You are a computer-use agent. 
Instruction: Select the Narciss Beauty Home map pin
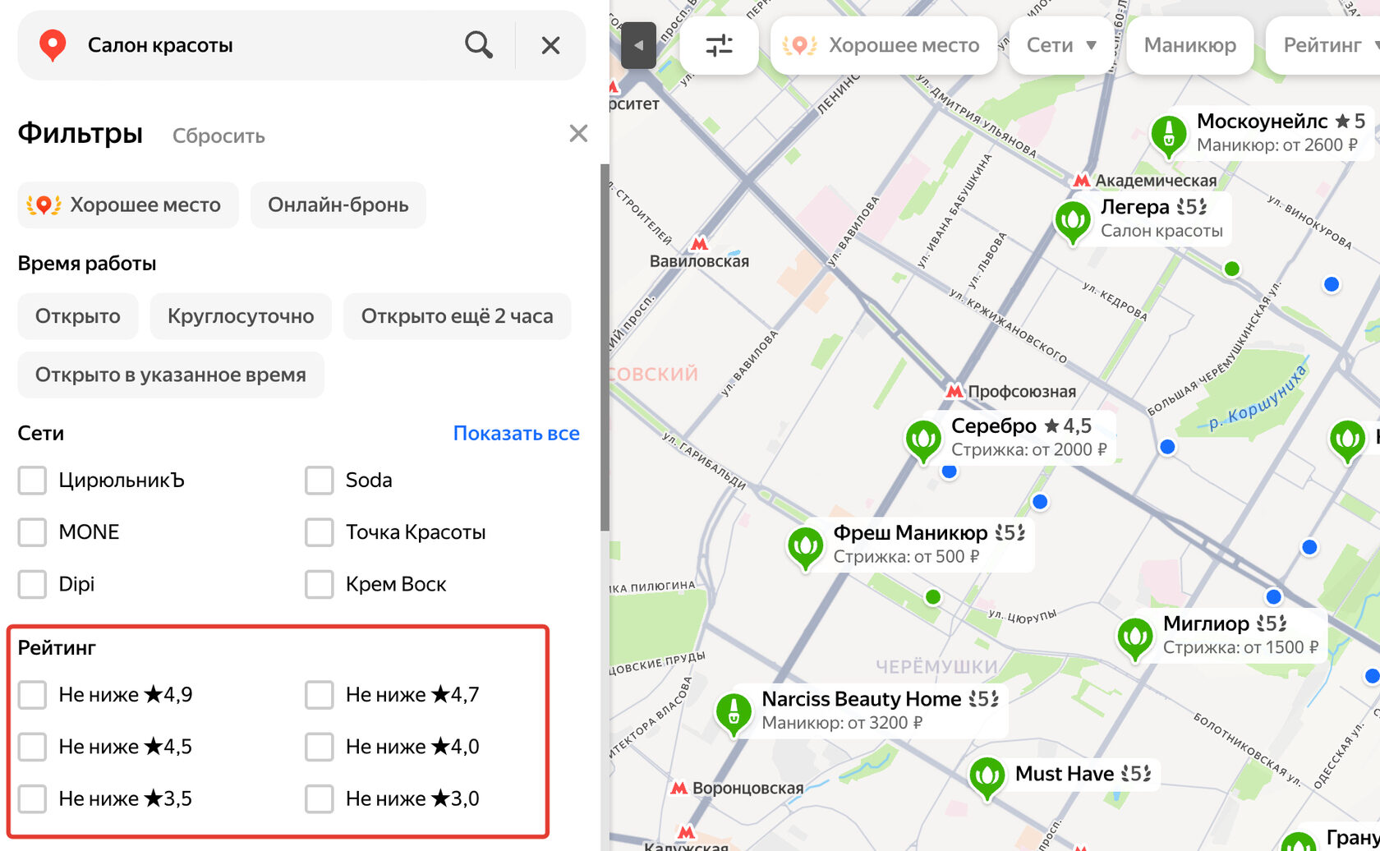pos(734,715)
